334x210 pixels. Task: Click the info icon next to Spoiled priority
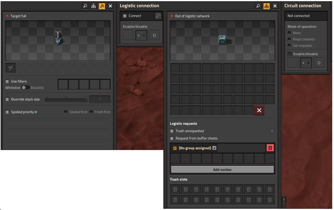36,112
